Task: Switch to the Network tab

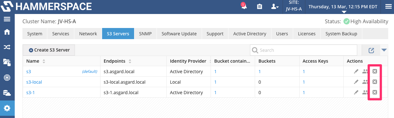Action: (x=88, y=34)
